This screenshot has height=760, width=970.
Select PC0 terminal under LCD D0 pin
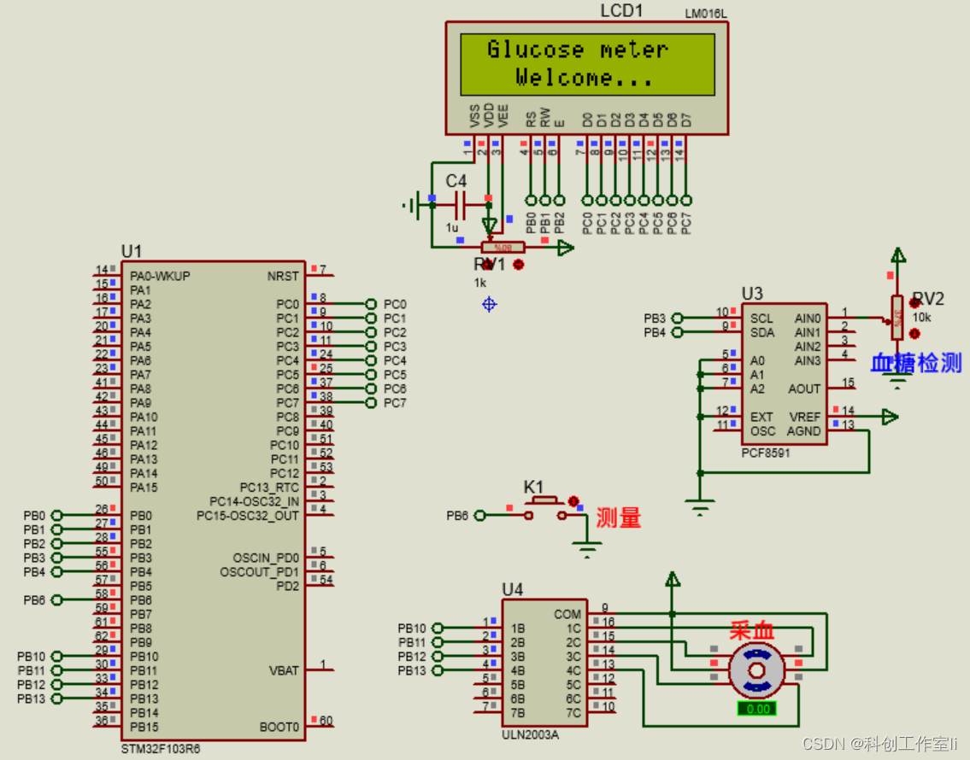tap(587, 200)
